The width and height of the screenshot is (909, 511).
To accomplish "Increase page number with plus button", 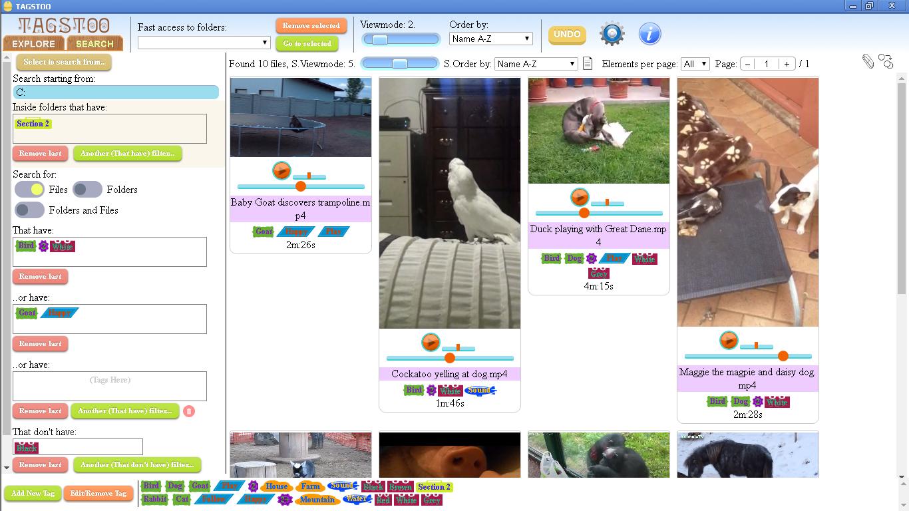I will pyautogui.click(x=787, y=64).
